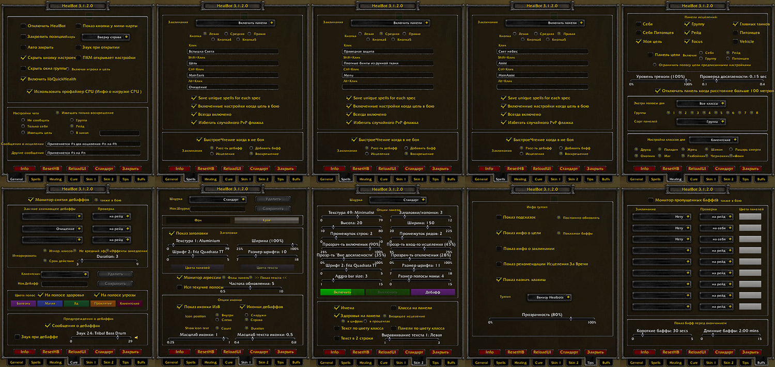This screenshot has width=775, height=367.
Task: Adjust the Aggro bar size: 3 slider
Action: (x=352, y=281)
